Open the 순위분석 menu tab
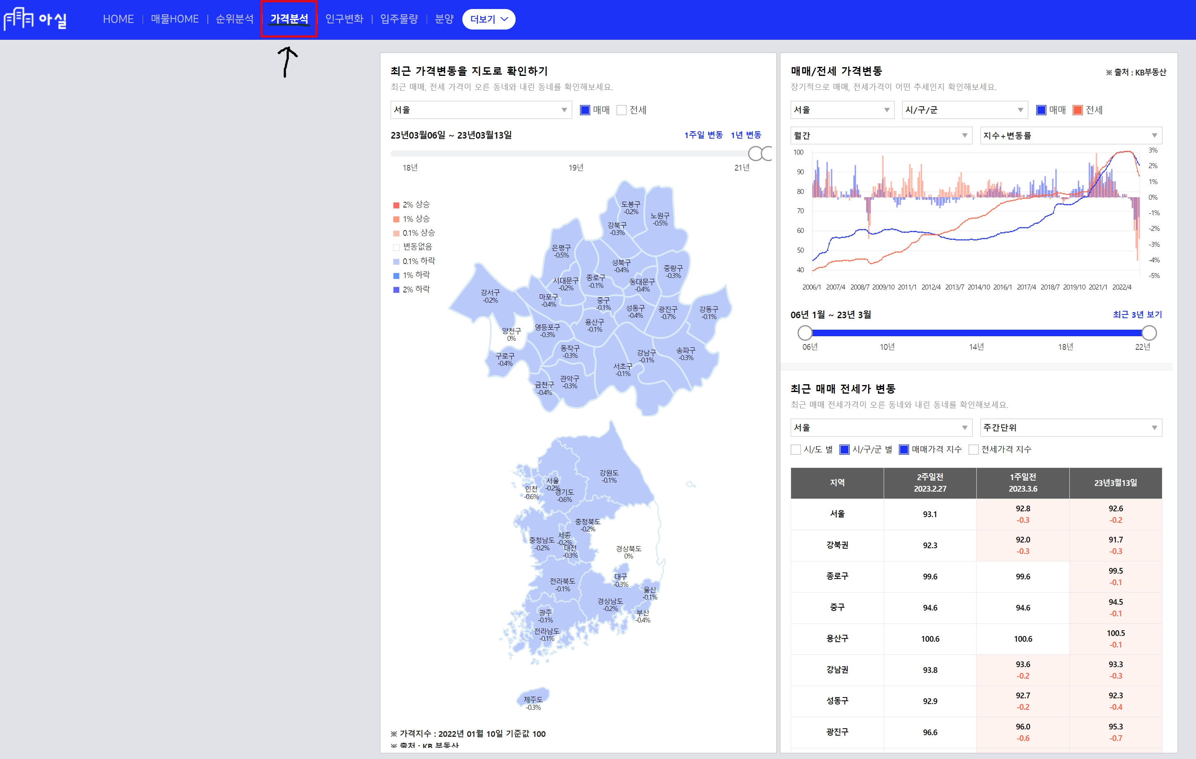Screen dimensions: 1196x759 pos(234,19)
